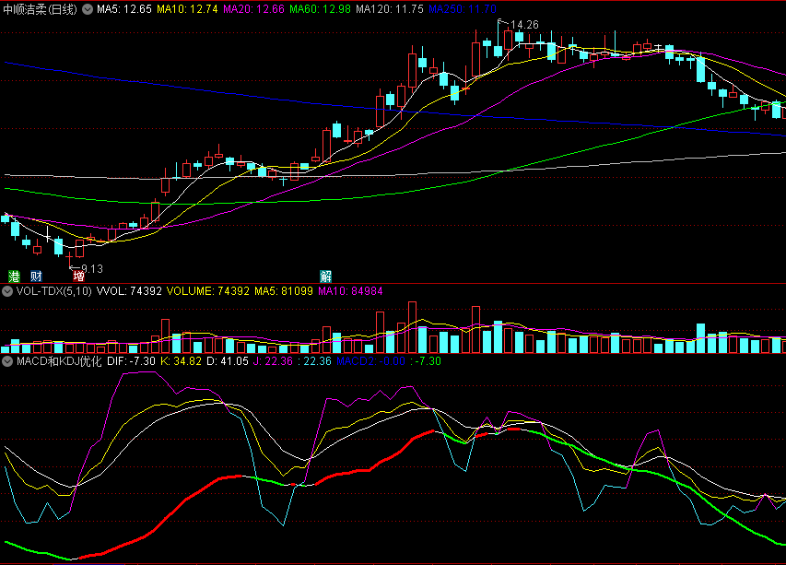The height and width of the screenshot is (565, 786).
Task: Click the blue 财 marker icon
Action: click(x=36, y=277)
